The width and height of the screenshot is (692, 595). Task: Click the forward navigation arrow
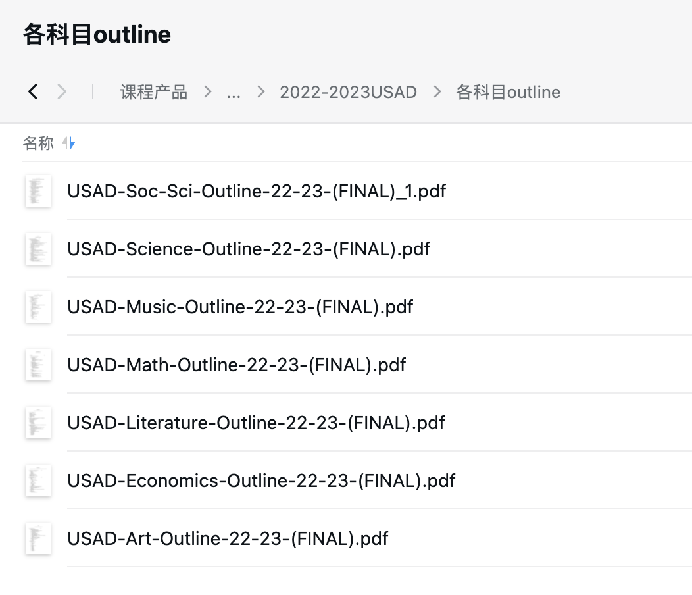pyautogui.click(x=62, y=92)
